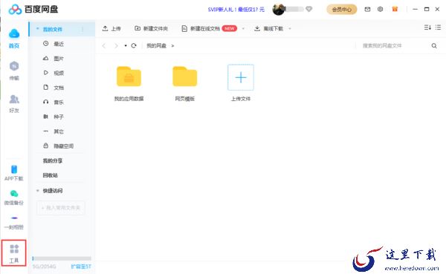Open the APP下载 phone icon
Image resolution: width=446 pixels, height=274 pixels.
tap(14, 173)
